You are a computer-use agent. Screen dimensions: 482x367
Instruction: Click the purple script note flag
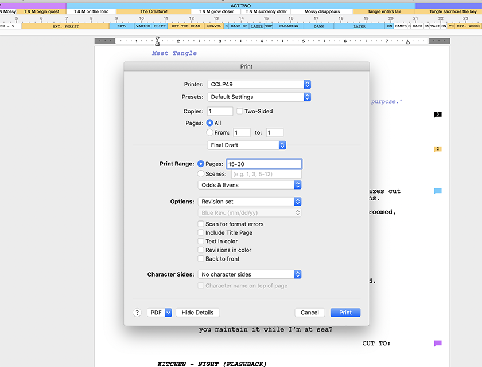click(x=438, y=344)
